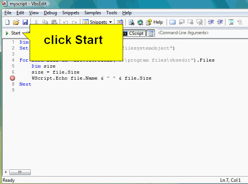Select CScript as the script host
This screenshot has height=184, width=248.
[x=134, y=33]
